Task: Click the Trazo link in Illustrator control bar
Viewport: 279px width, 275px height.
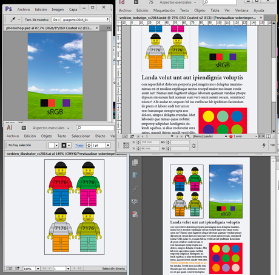Action: click(79, 145)
